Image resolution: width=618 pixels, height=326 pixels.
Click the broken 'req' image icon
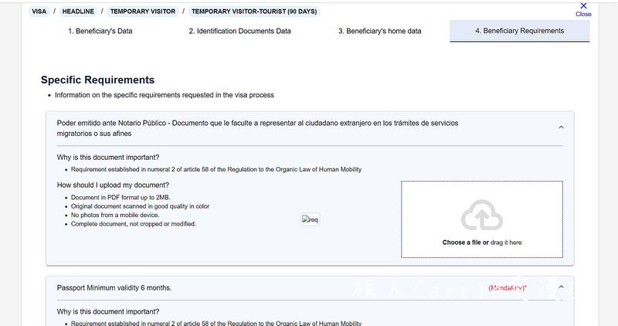click(x=310, y=219)
